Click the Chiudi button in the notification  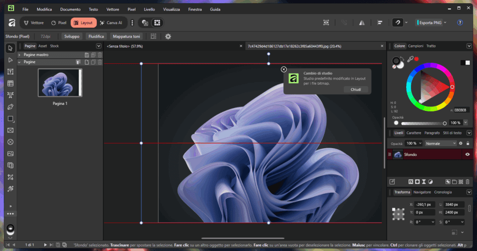[356, 89]
